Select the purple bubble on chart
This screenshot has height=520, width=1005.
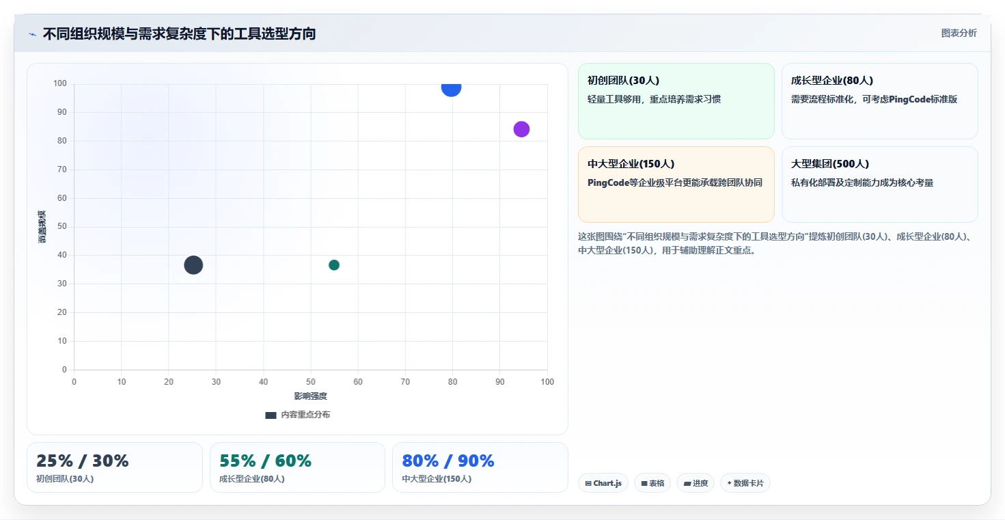pos(521,129)
